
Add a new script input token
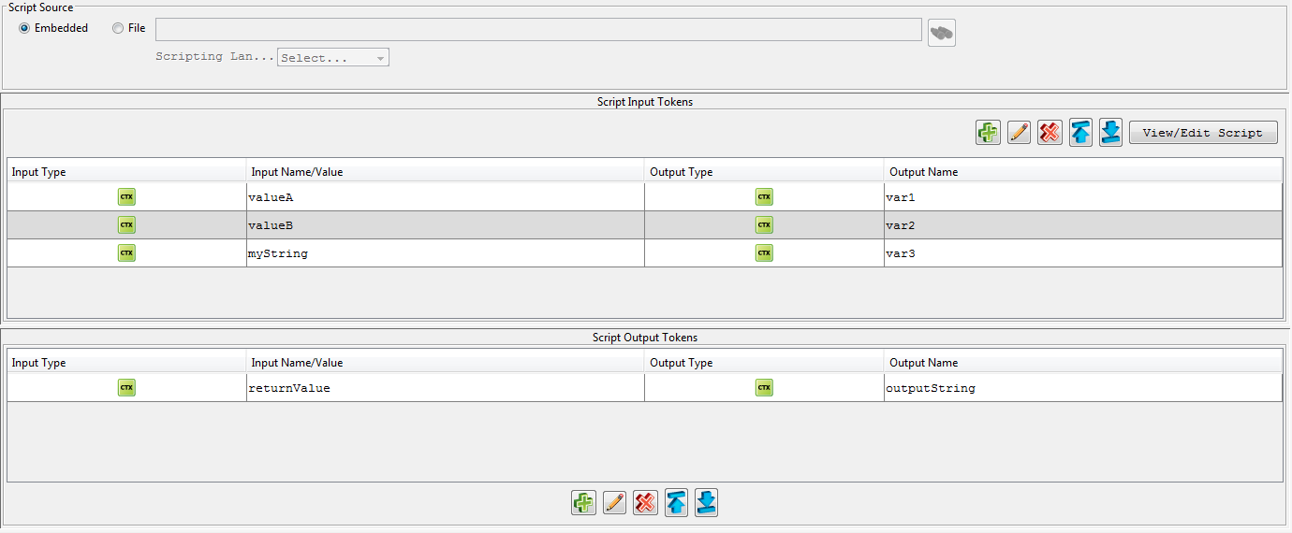pyautogui.click(x=988, y=133)
